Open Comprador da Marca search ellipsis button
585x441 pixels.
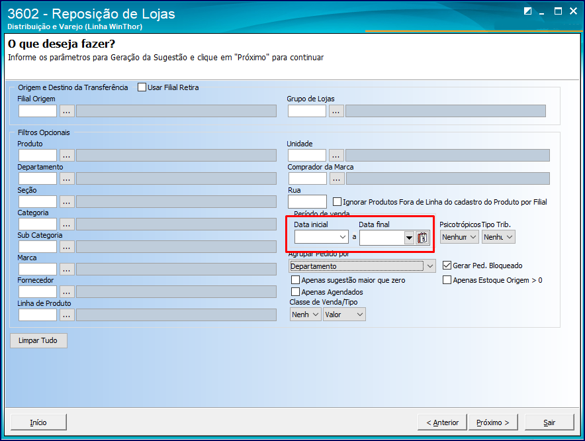(337, 179)
